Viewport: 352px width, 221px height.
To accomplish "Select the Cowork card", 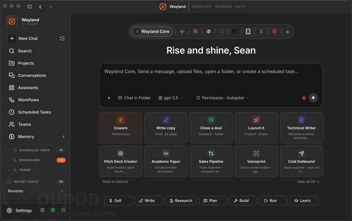I will coord(121,128).
